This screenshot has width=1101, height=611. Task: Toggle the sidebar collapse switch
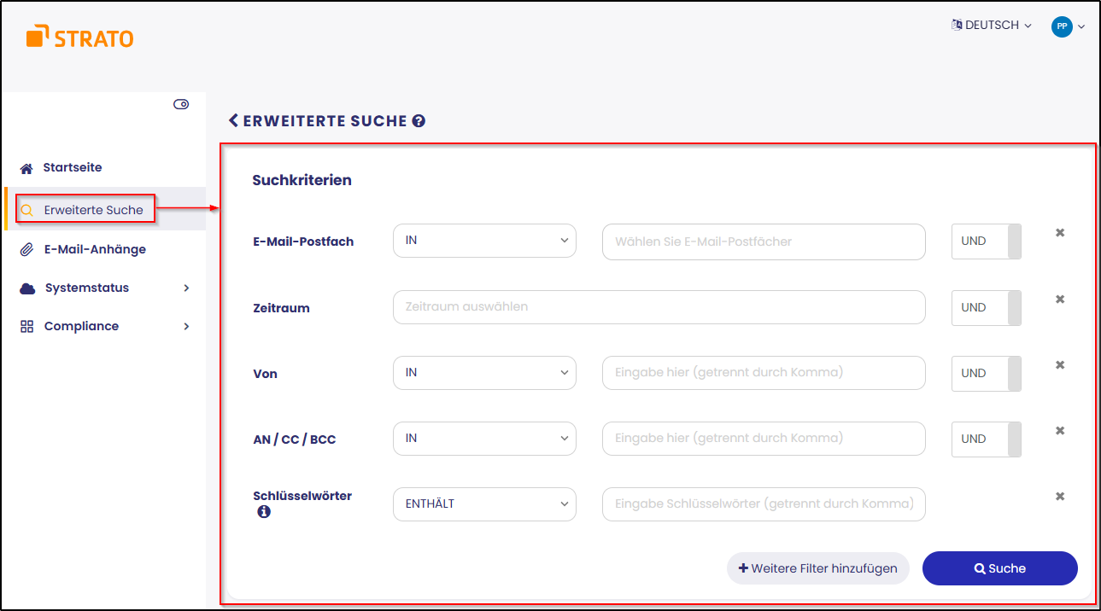(x=181, y=104)
